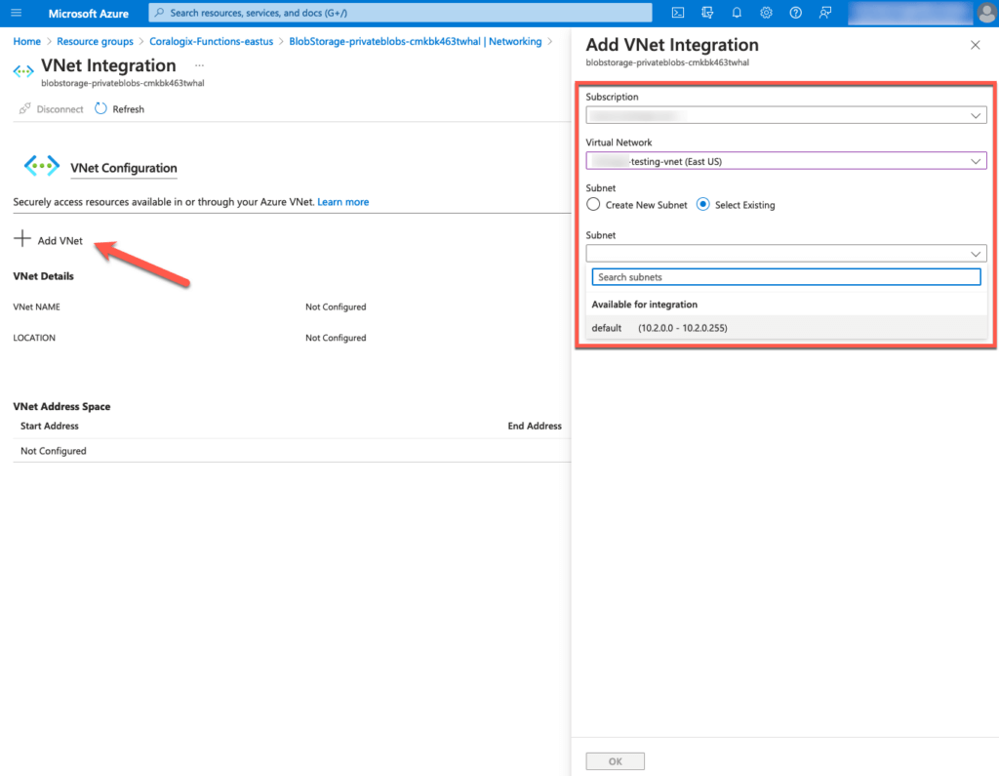
Task: Select the Select Existing radio
Action: (702, 205)
